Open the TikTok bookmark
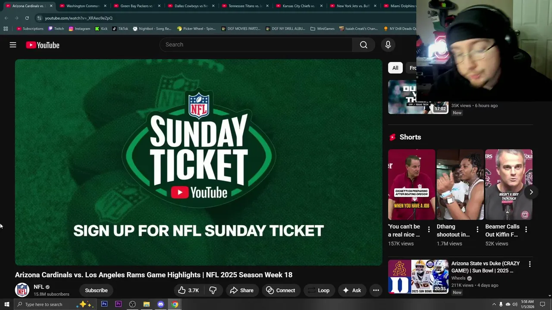Viewport: 552px width, 310px height. click(x=120, y=29)
